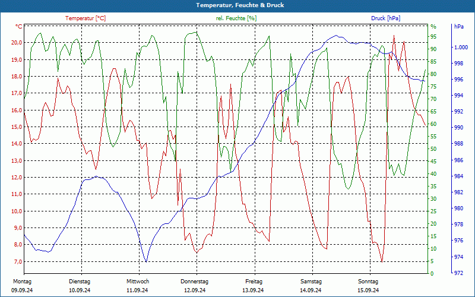475x297 pixels.
Task: Click the 'Samstag' day label
Action: [311, 282]
